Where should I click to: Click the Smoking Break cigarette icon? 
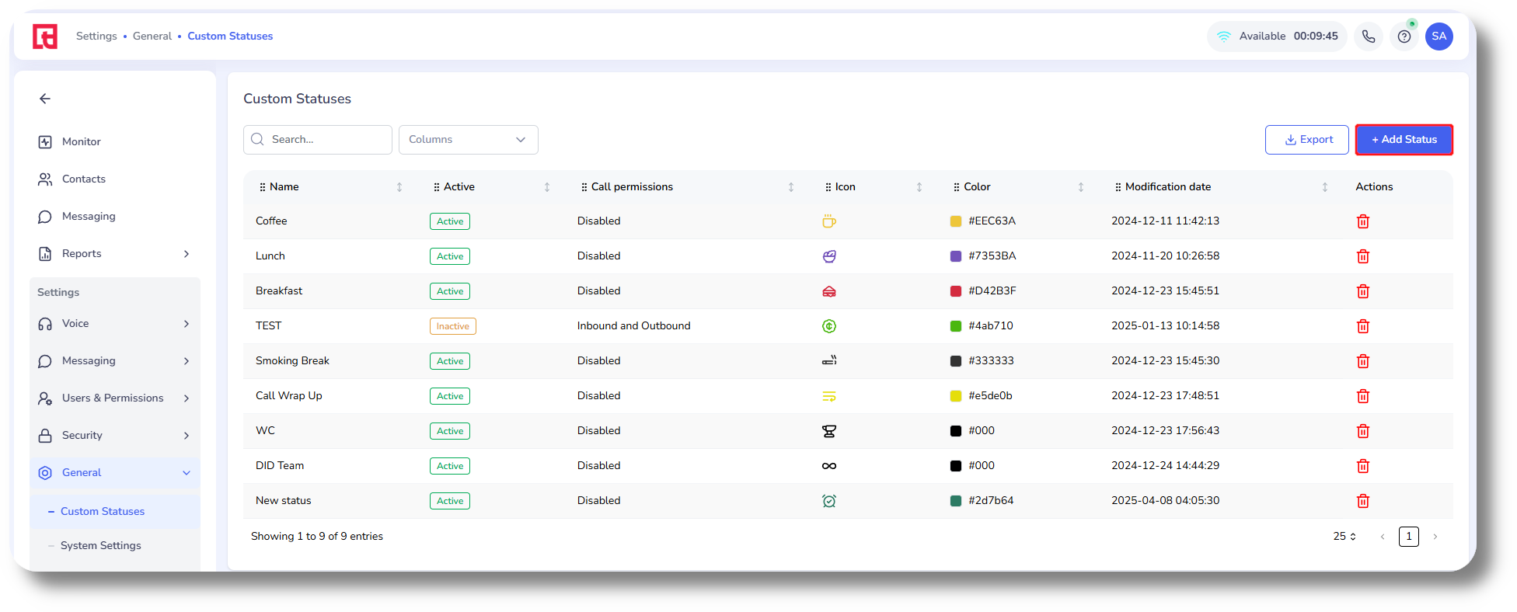829,361
